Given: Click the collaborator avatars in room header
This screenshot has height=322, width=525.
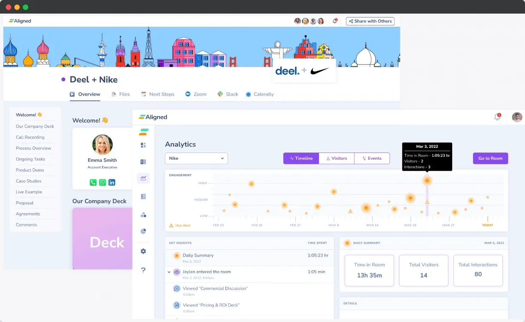Looking at the screenshot, I should click(x=309, y=21).
